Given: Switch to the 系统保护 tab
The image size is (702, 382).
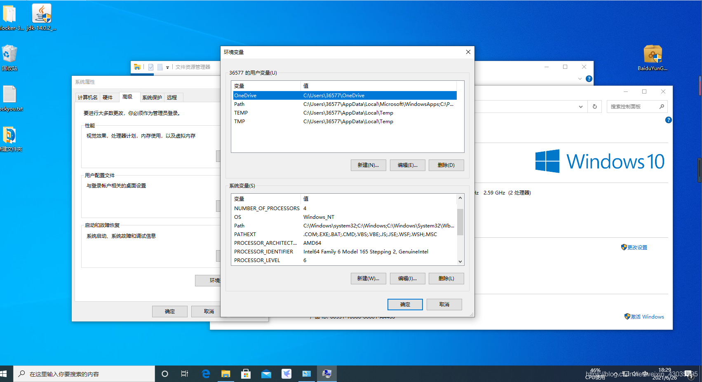Looking at the screenshot, I should pos(152,97).
